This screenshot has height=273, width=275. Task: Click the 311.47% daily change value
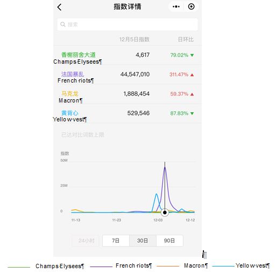click(x=179, y=74)
